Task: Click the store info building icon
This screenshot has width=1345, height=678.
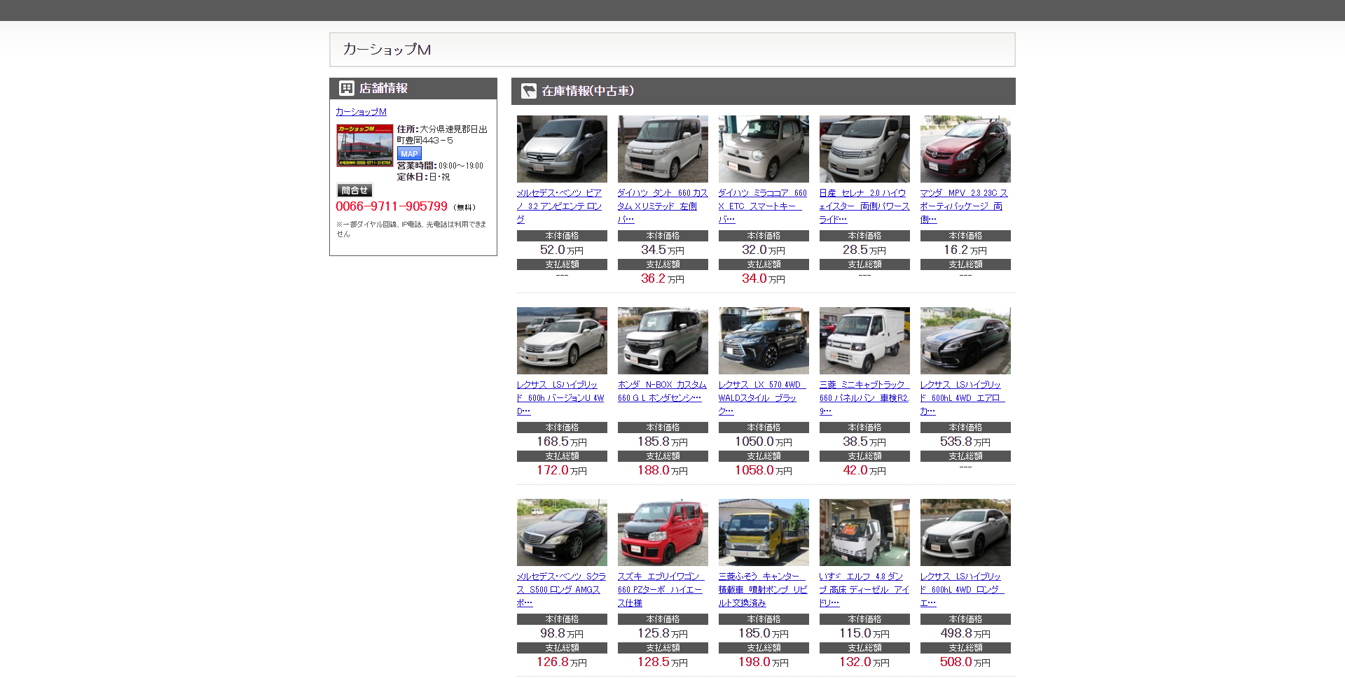Action: click(x=346, y=88)
